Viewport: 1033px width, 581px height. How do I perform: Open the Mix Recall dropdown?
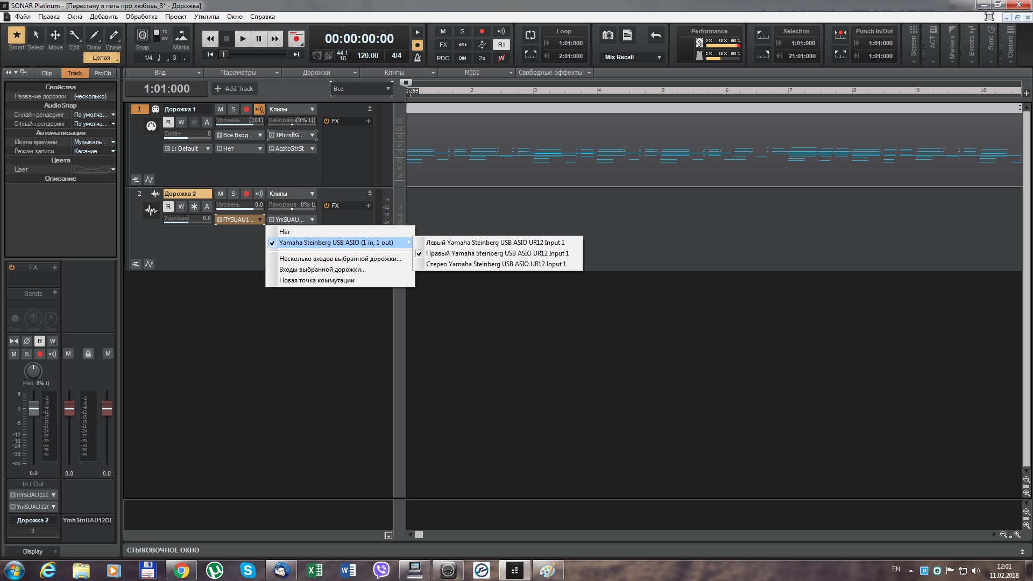(x=659, y=57)
